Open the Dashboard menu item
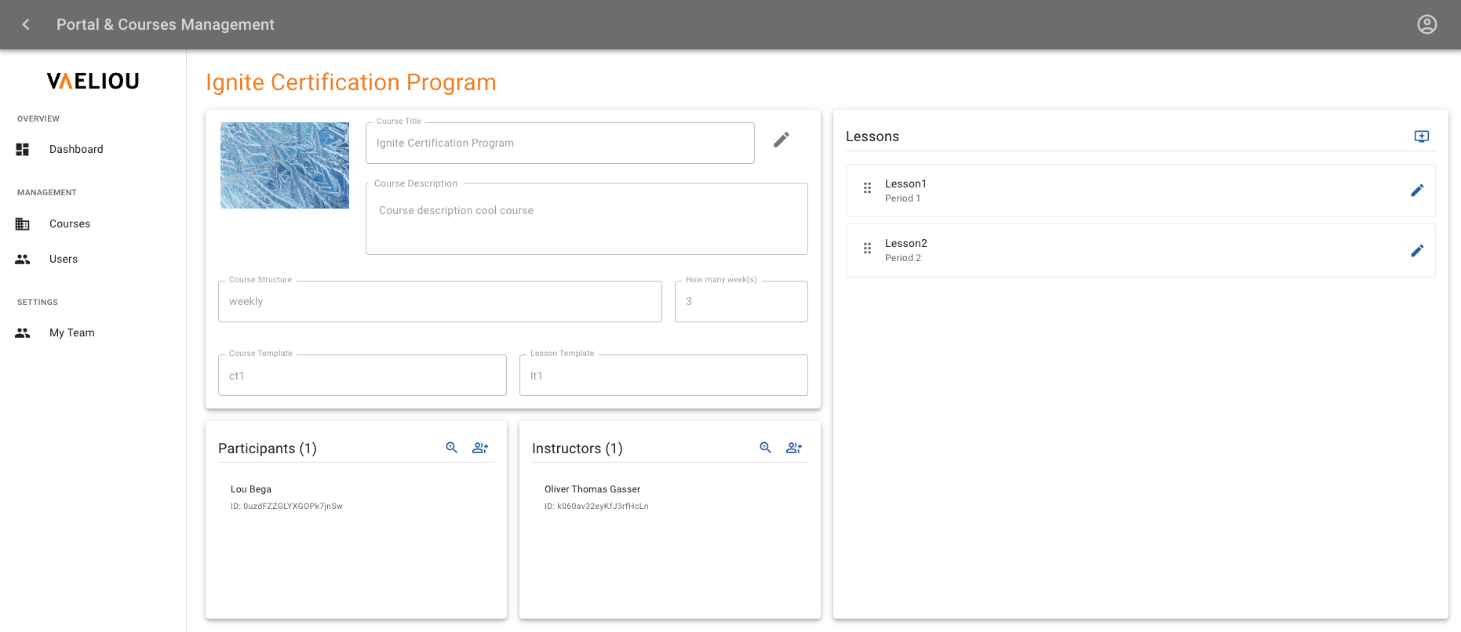The image size is (1461, 632). tap(93, 149)
